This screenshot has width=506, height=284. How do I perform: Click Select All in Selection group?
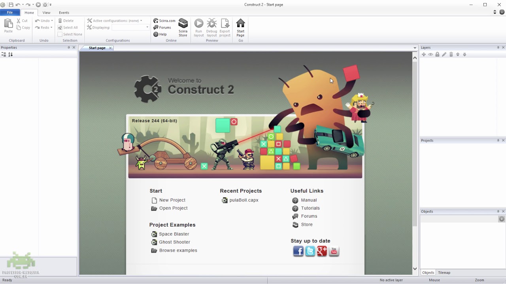68,28
